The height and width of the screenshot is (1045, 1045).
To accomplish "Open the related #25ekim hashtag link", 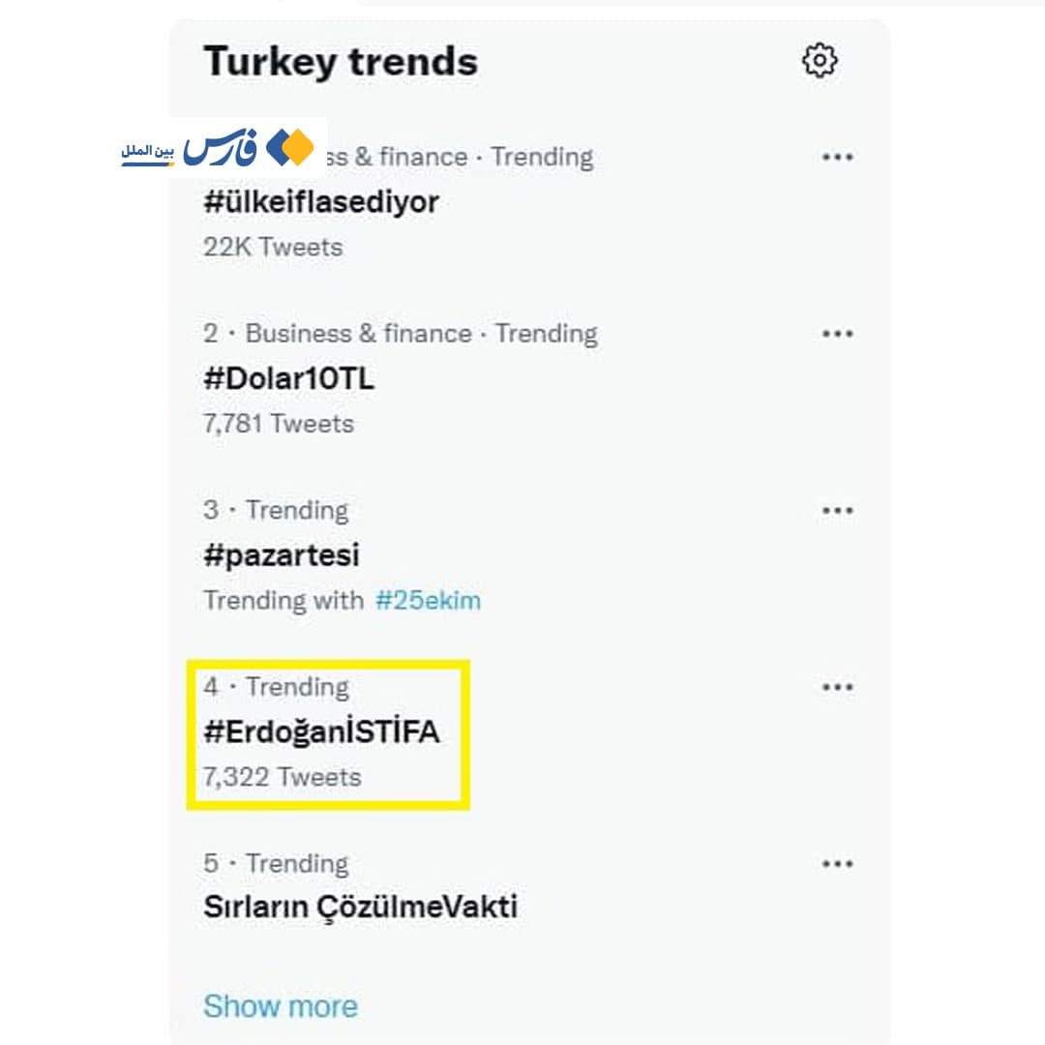I will [x=428, y=601].
